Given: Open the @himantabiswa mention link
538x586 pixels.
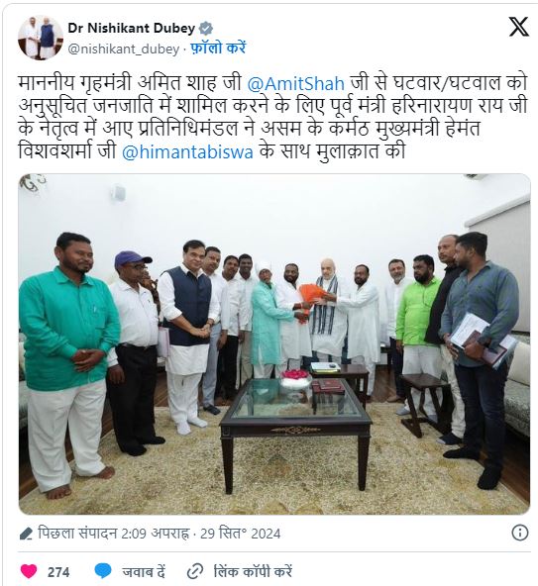Looking at the screenshot, I should 188,152.
